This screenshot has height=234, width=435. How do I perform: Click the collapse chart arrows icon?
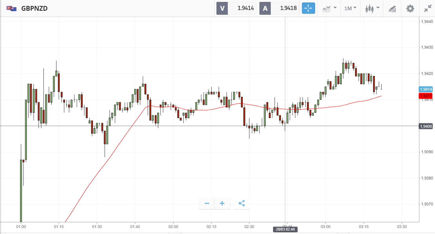(x=428, y=8)
